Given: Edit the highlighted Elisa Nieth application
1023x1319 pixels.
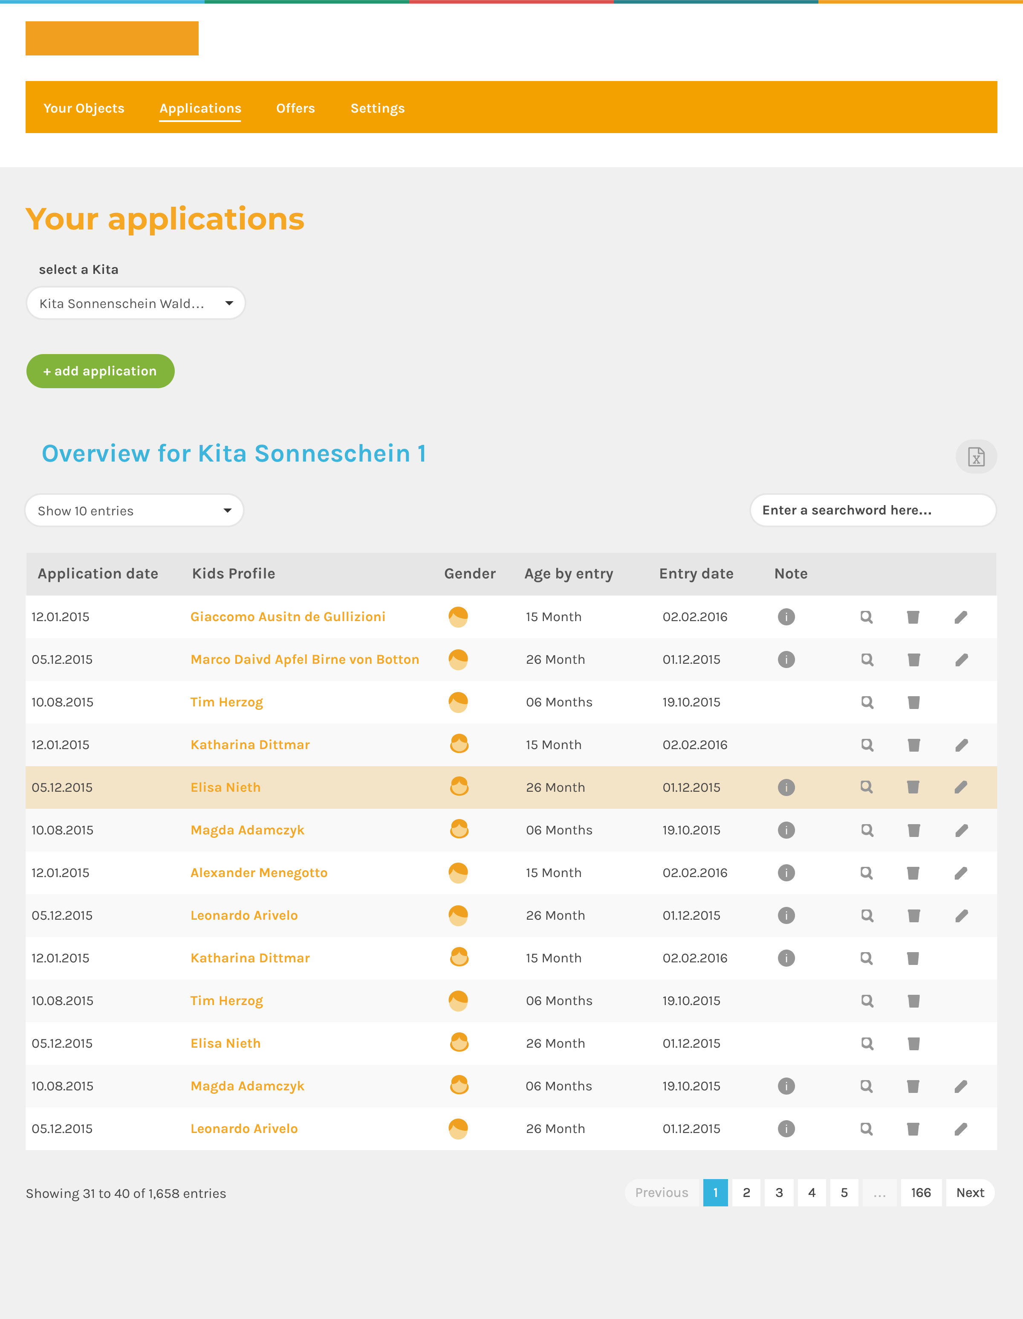Looking at the screenshot, I should (x=960, y=787).
